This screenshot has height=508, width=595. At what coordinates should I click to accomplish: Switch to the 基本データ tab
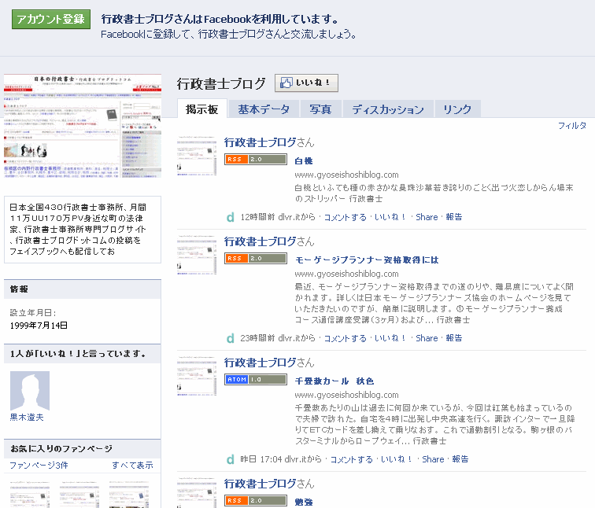coord(264,109)
